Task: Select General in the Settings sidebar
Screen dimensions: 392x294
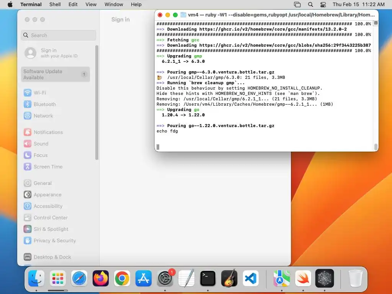Action: pos(56,183)
